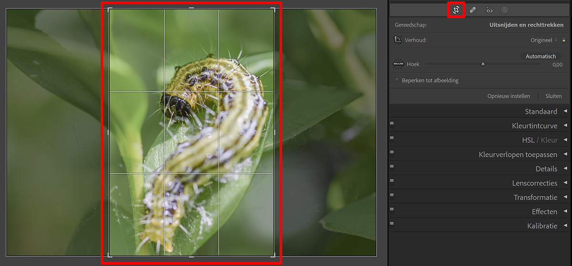Open the Origineel aspect ratio dropdown
Image resolution: width=572 pixels, height=266 pixels.
[544, 40]
